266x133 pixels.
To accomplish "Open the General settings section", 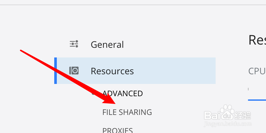I will pyautogui.click(x=107, y=44).
